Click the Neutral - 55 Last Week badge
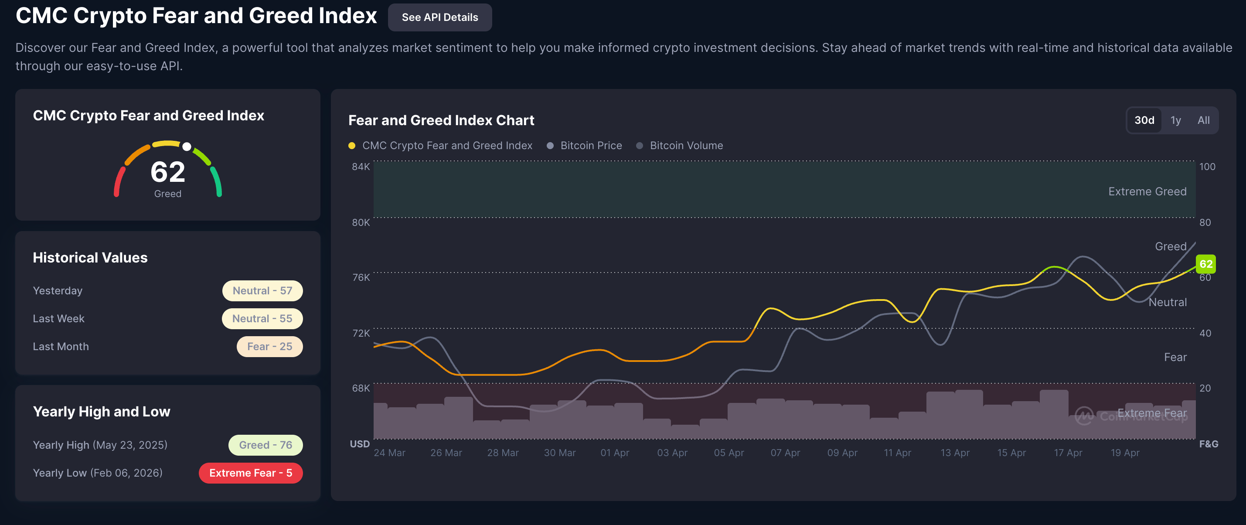 coord(262,318)
